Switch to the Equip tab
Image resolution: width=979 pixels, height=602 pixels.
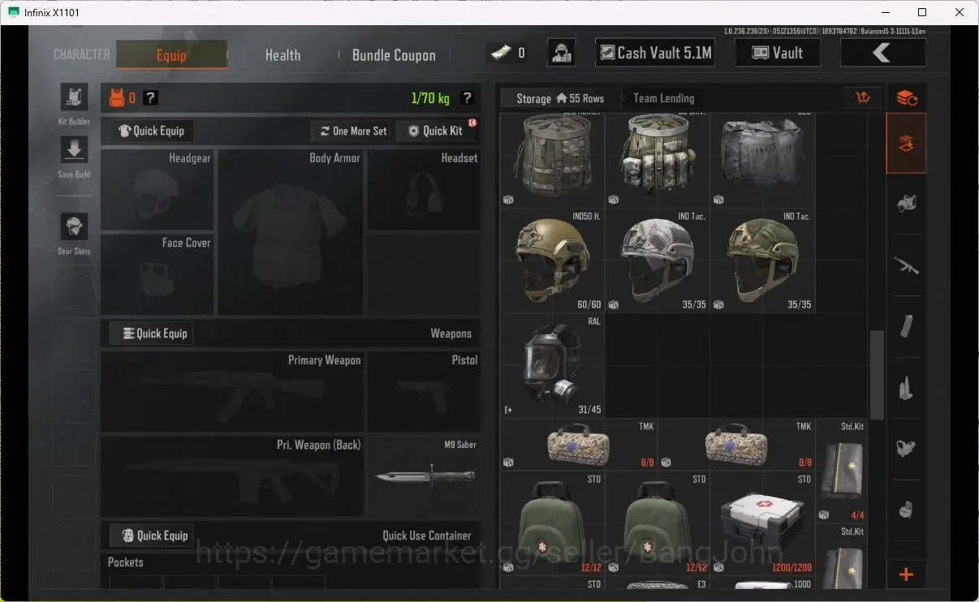pyautogui.click(x=171, y=55)
